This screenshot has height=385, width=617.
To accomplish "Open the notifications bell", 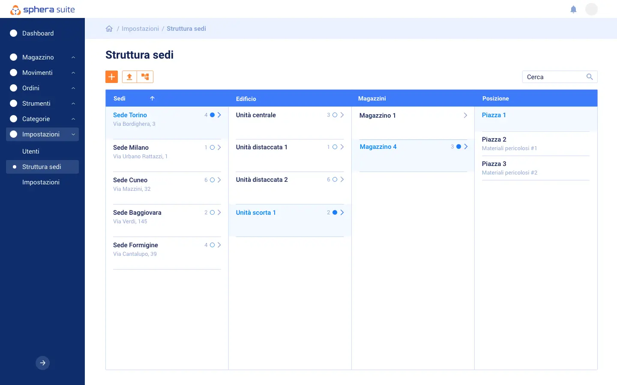I will click(573, 9).
